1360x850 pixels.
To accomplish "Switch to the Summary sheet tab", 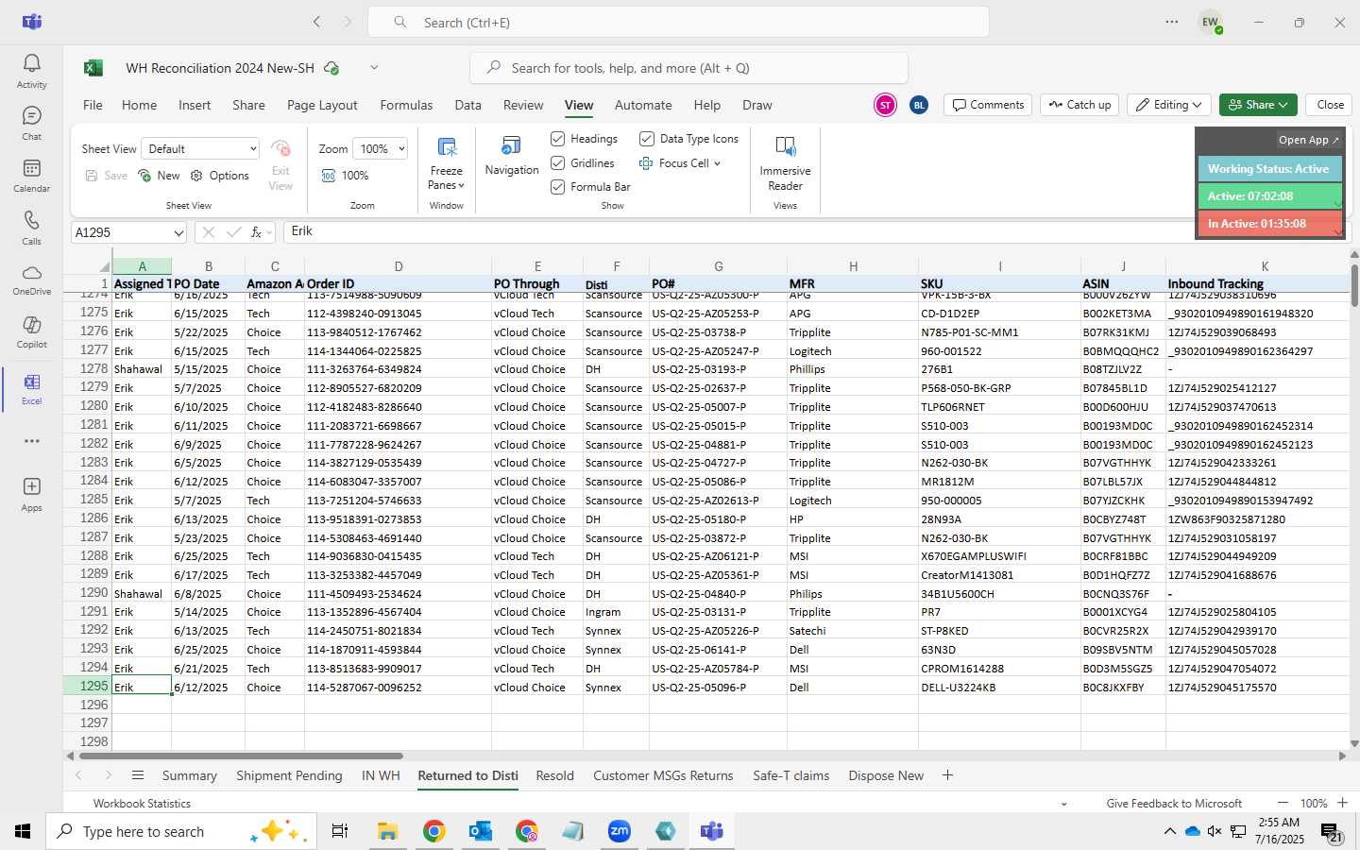I will pyautogui.click(x=189, y=775).
